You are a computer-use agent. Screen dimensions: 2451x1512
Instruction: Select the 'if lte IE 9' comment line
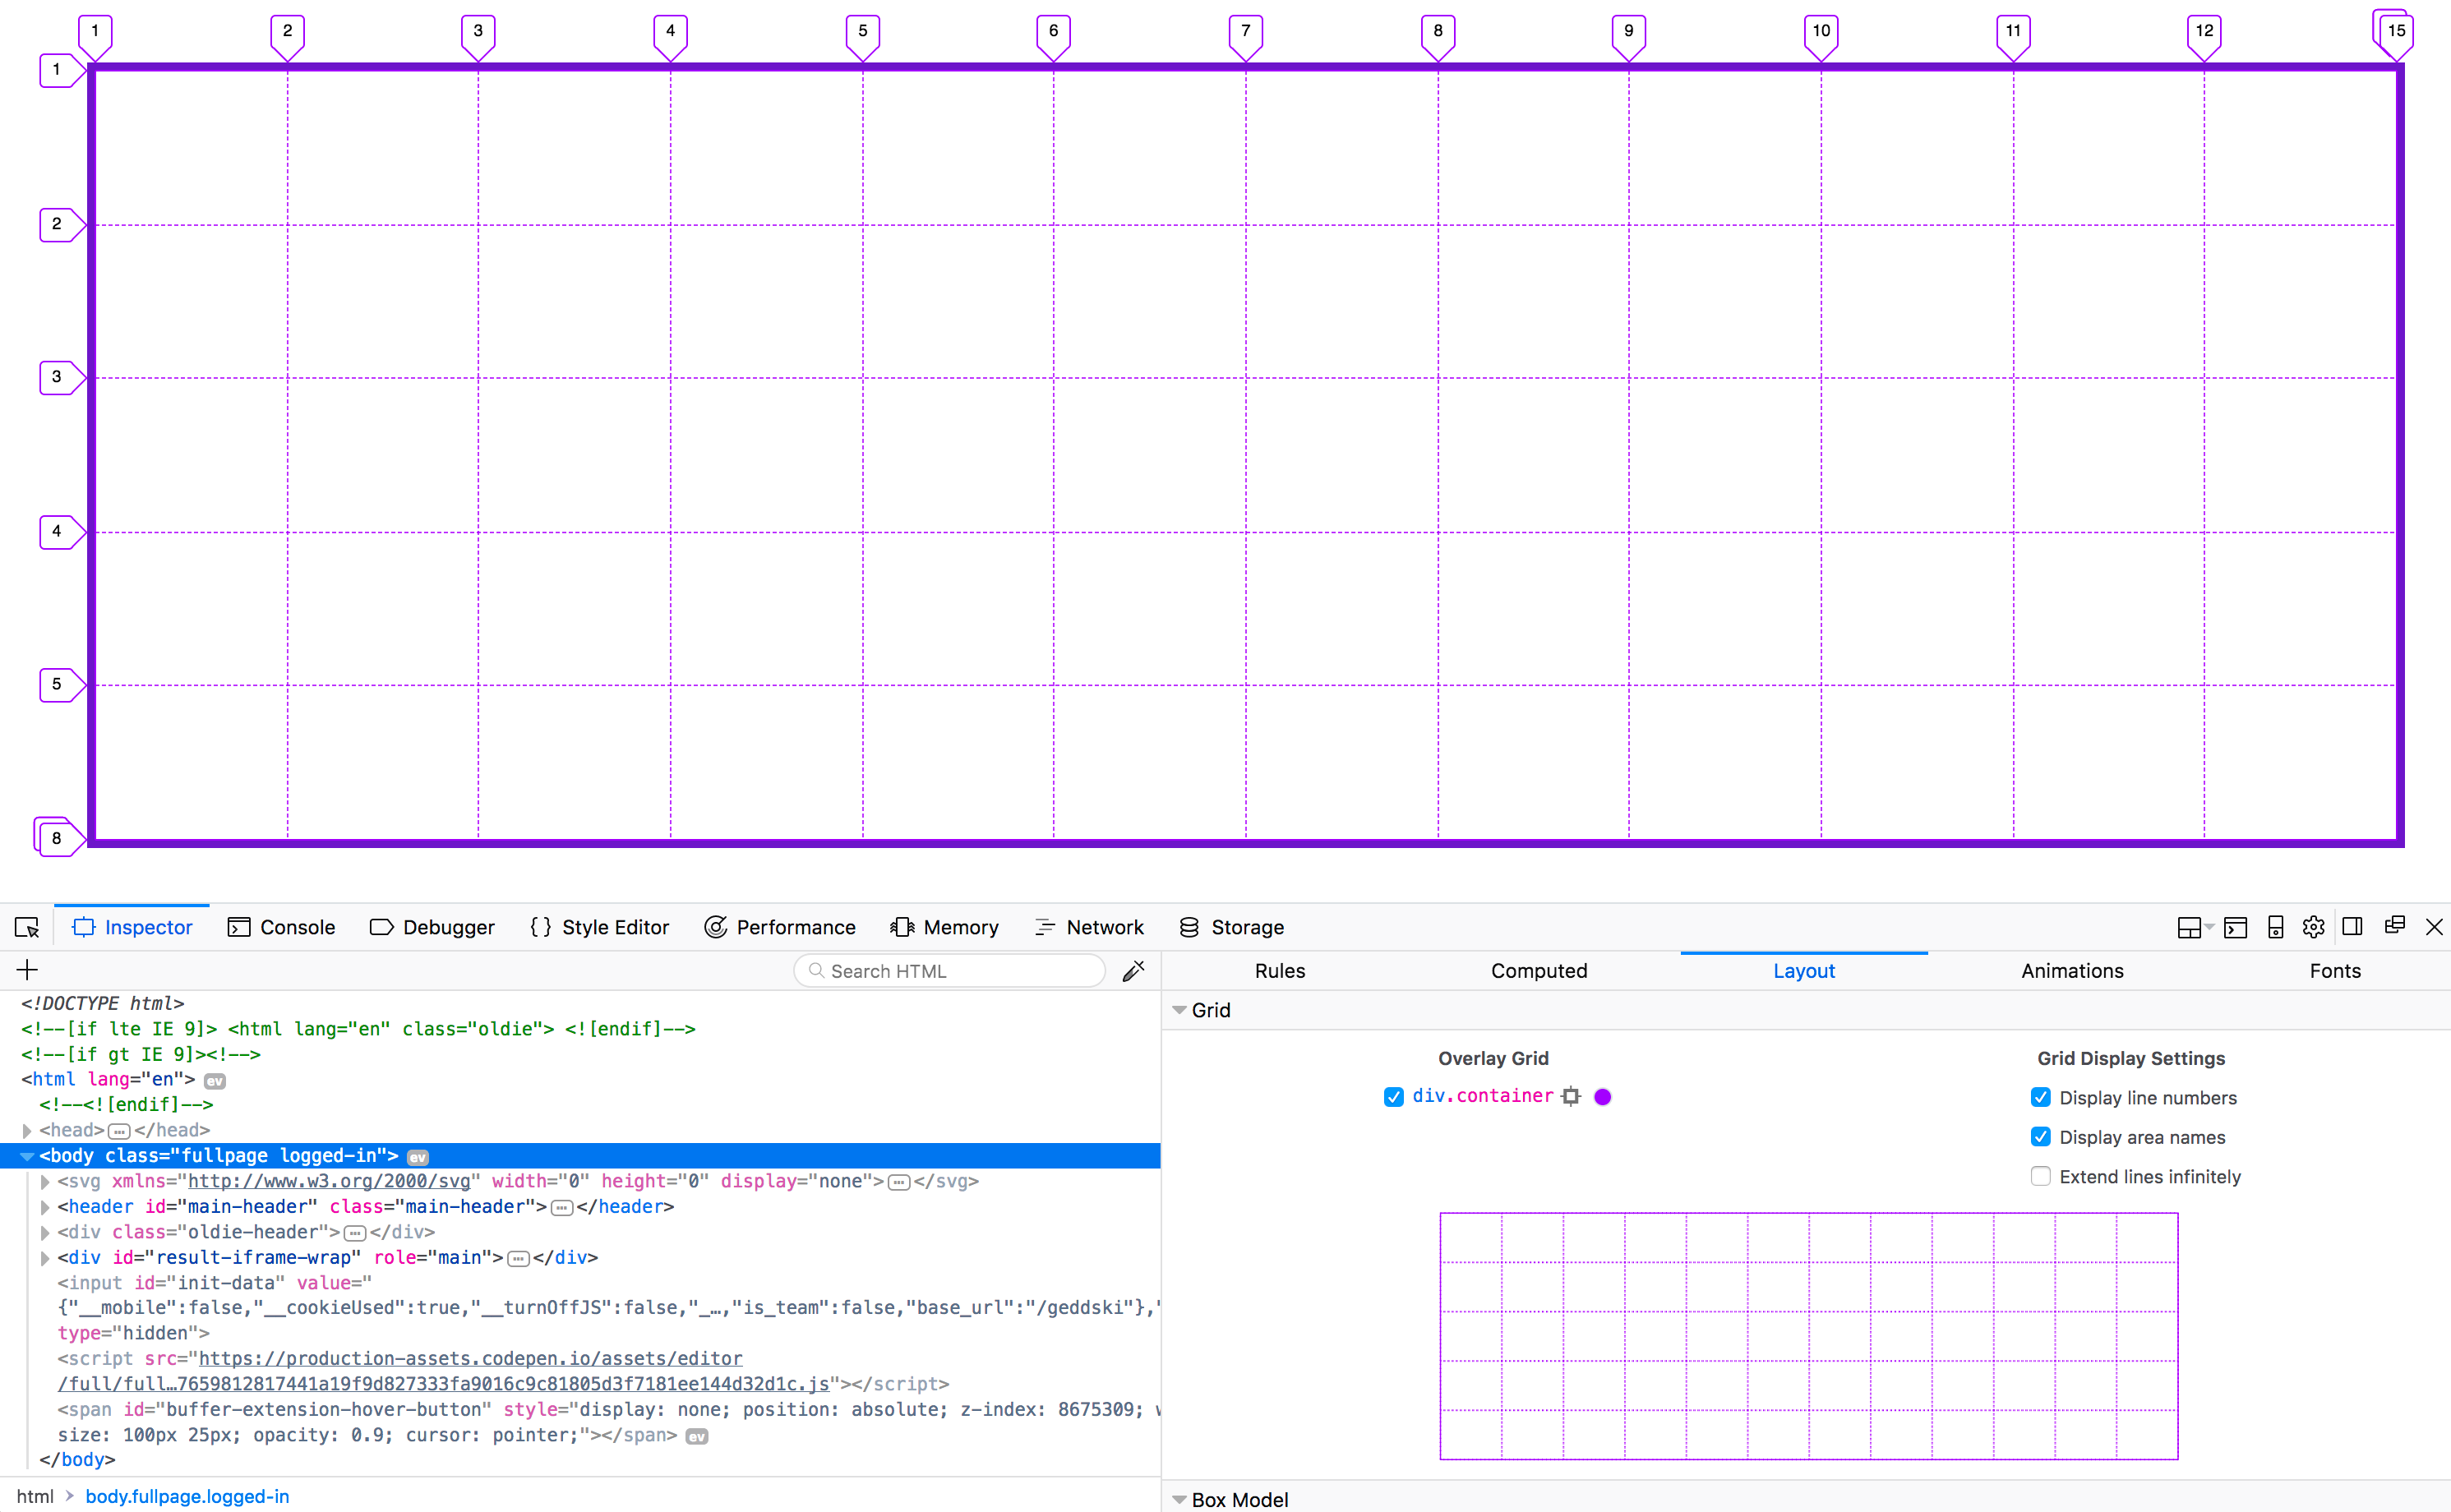[358, 1029]
